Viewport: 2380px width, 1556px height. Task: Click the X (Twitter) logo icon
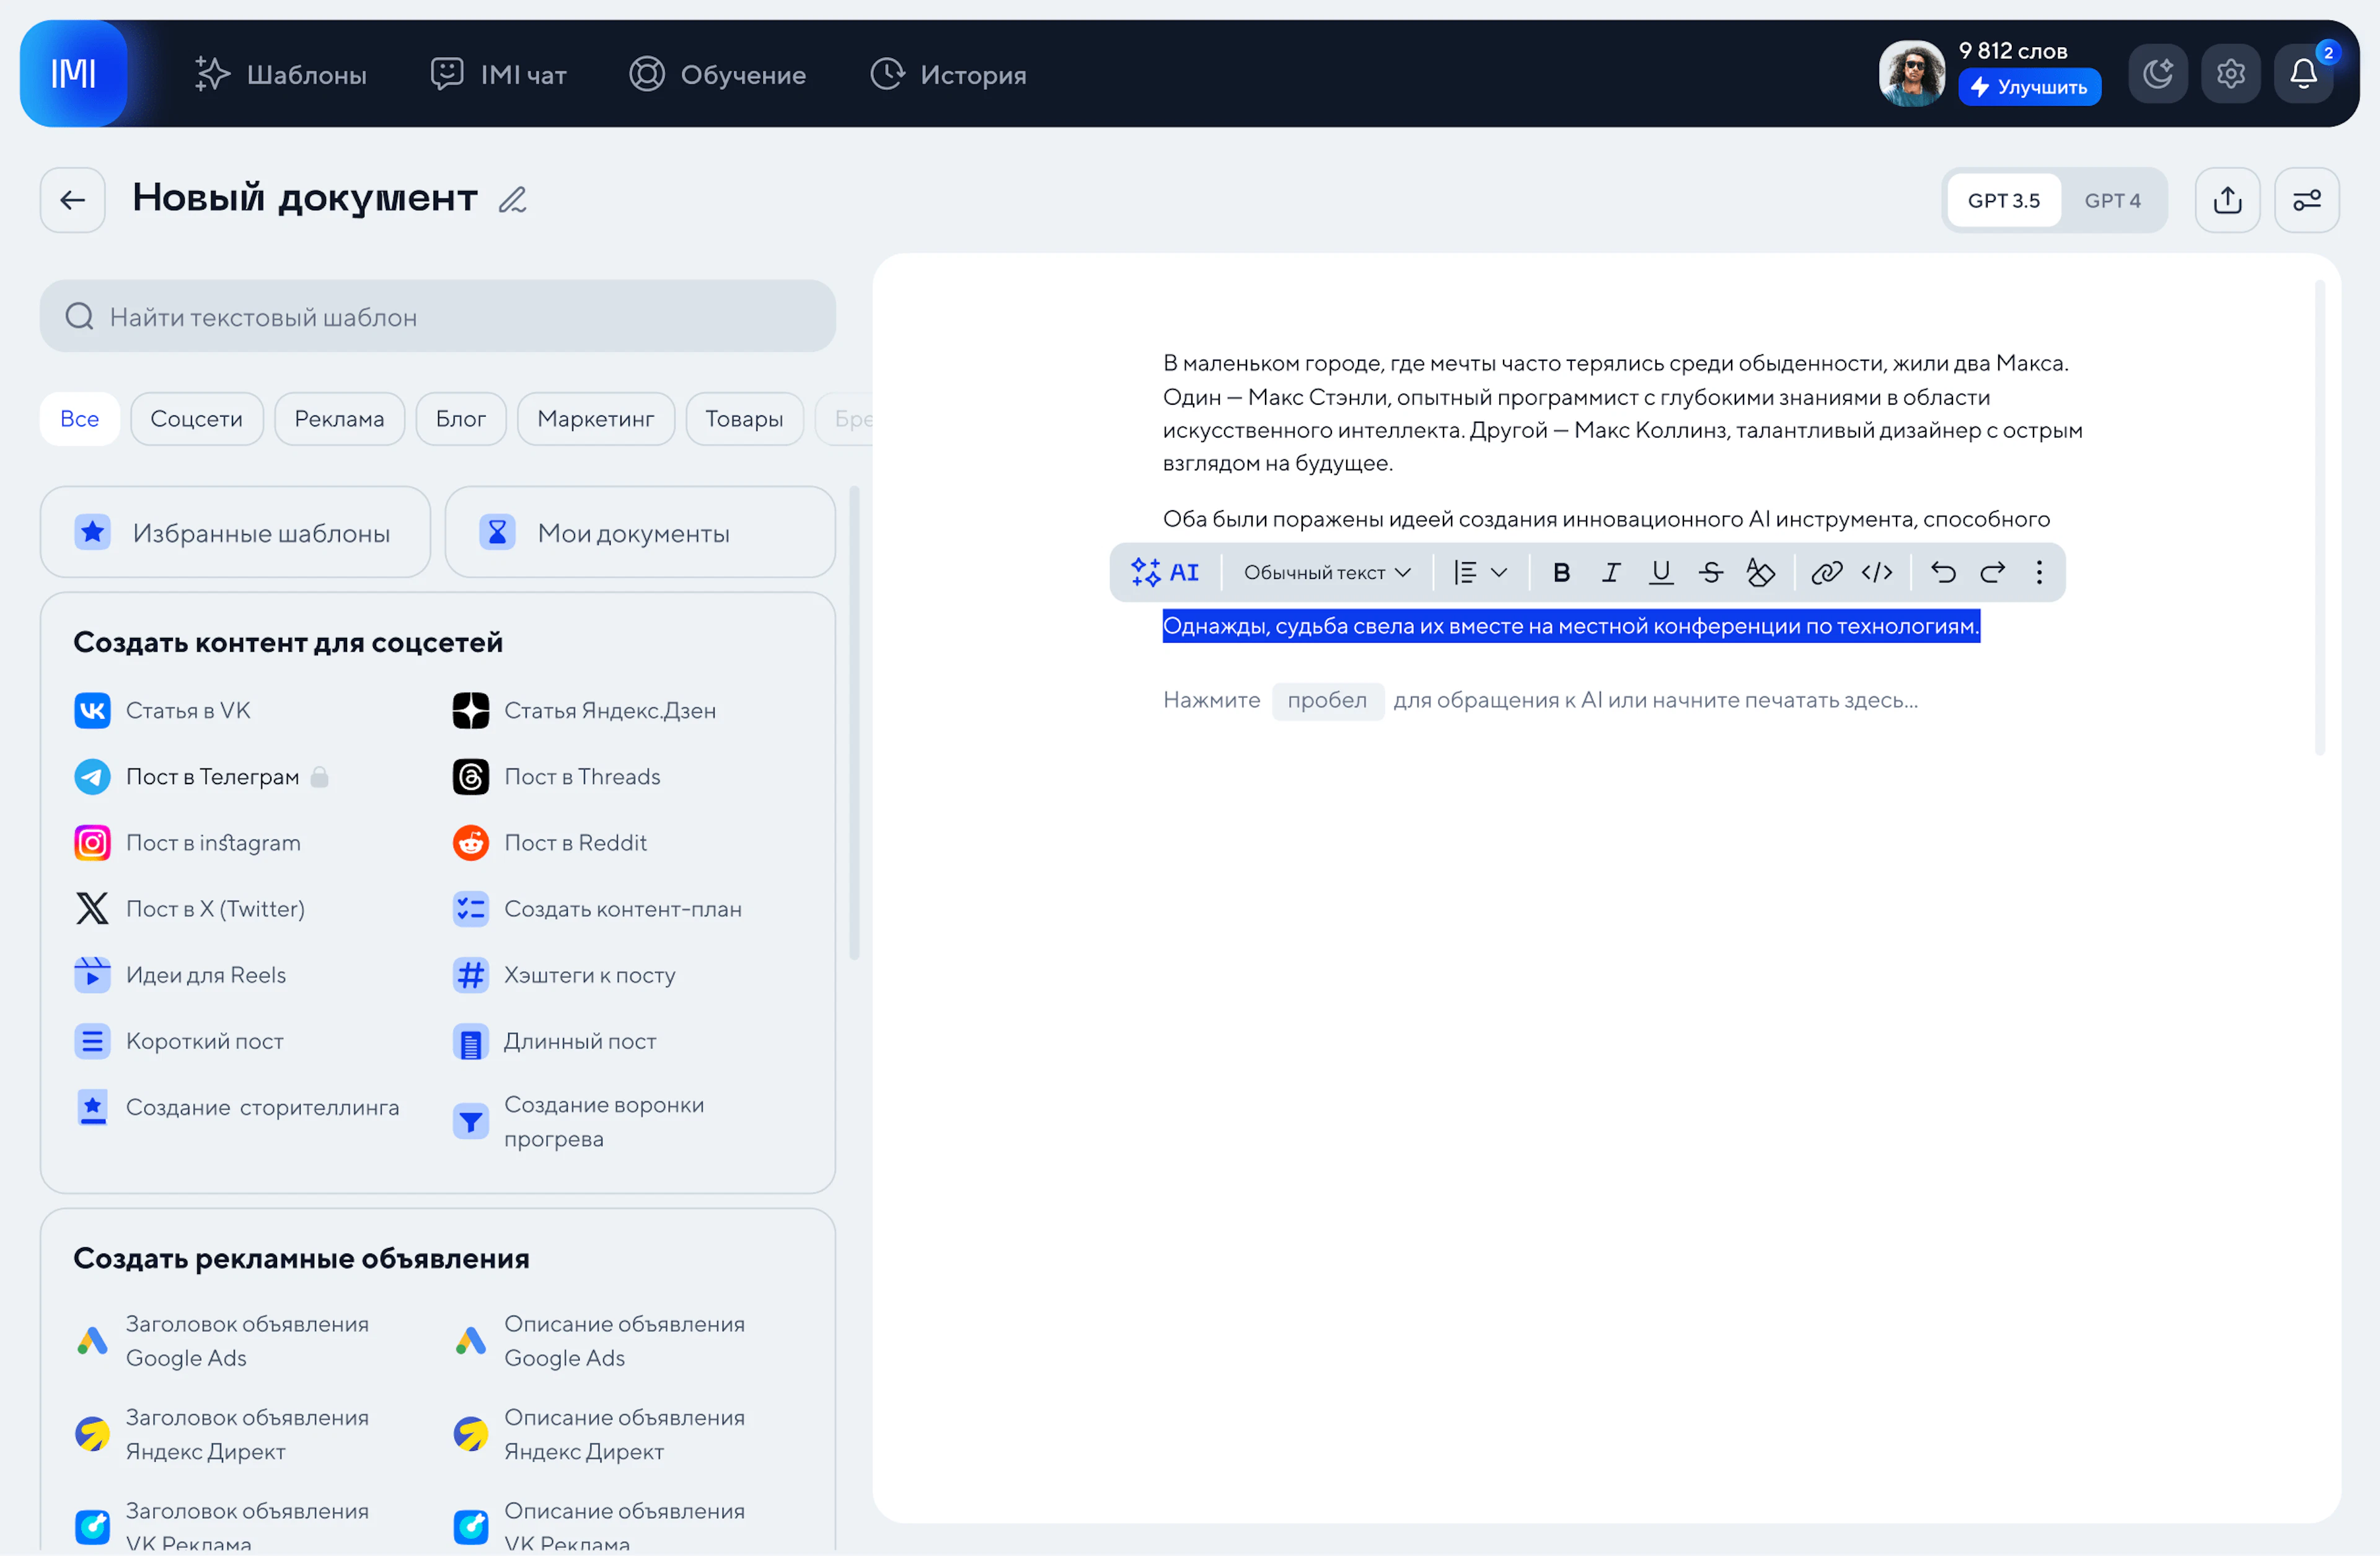click(x=93, y=908)
